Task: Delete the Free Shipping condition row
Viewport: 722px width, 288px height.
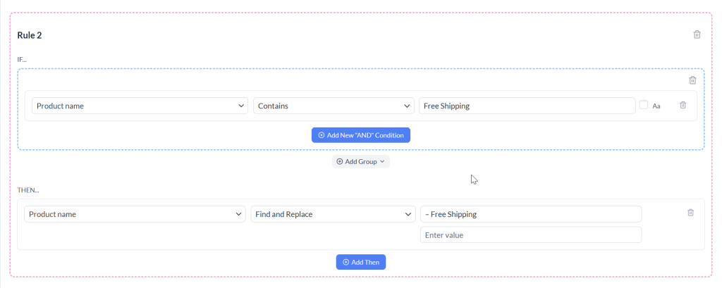Action: (683, 105)
